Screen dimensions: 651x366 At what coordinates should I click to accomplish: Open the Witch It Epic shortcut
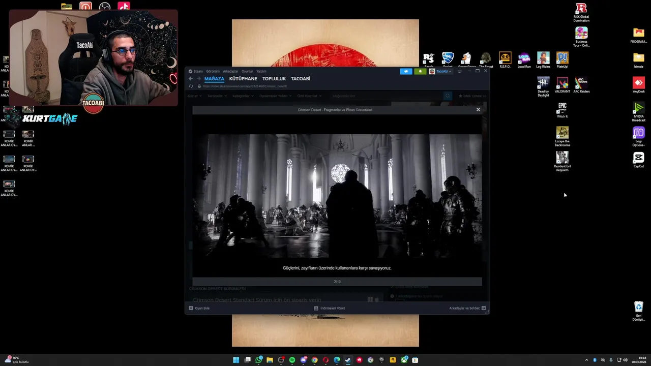[562, 110]
